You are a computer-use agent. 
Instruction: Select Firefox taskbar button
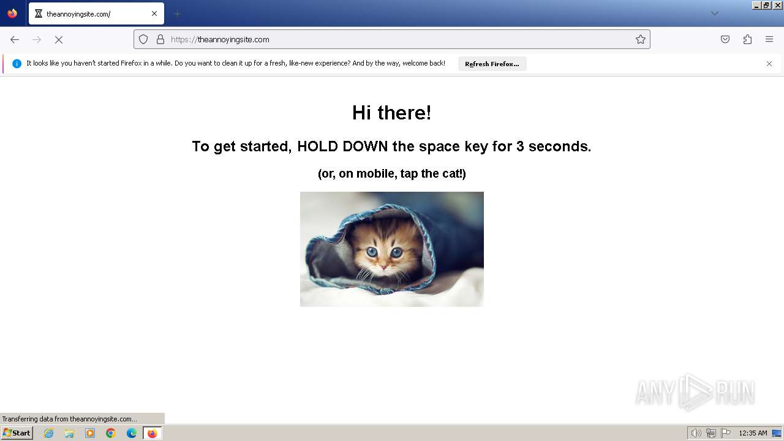click(x=153, y=433)
